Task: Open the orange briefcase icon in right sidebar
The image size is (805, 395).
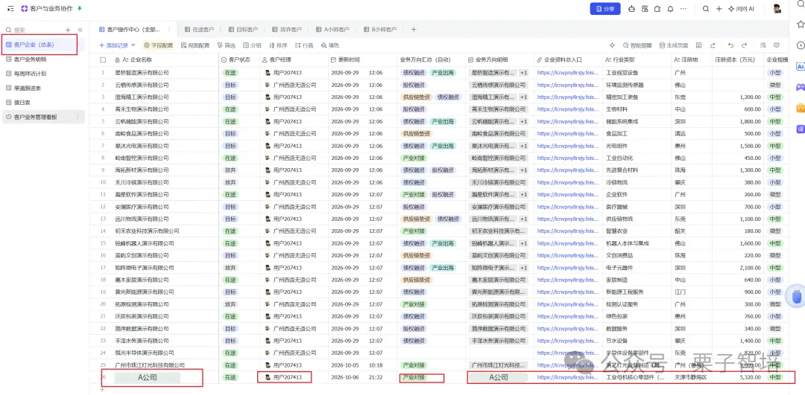Action: pyautogui.click(x=800, y=108)
